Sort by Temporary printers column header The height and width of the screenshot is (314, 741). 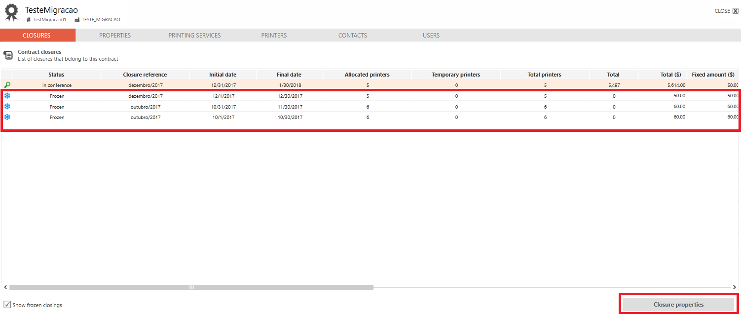(x=456, y=75)
